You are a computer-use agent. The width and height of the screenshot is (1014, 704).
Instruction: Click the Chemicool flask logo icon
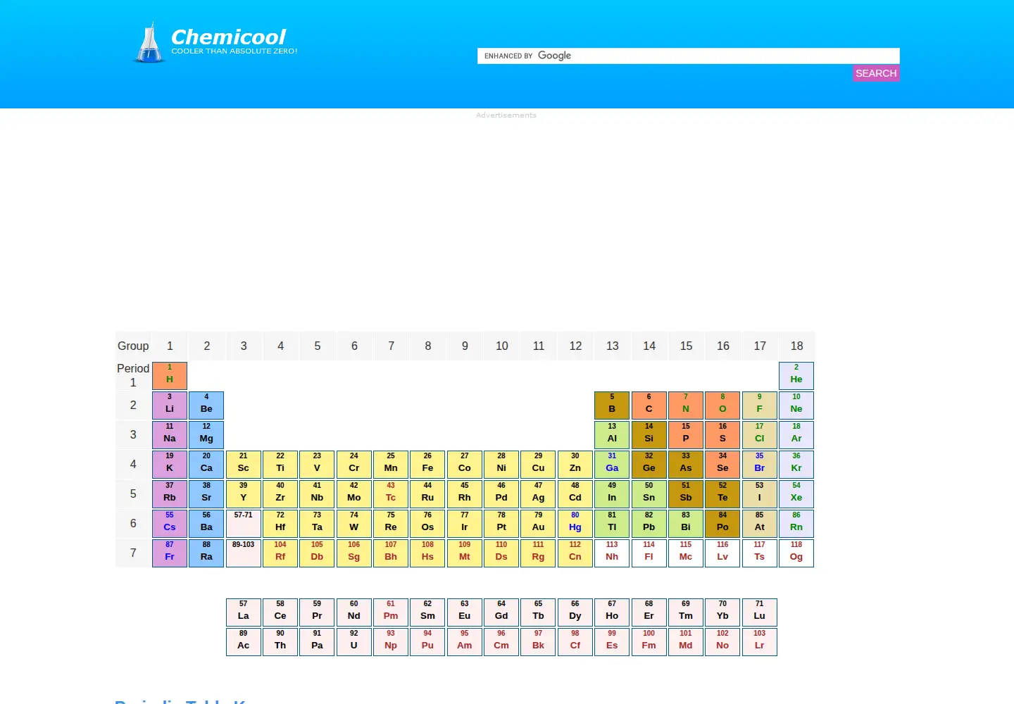[149, 42]
